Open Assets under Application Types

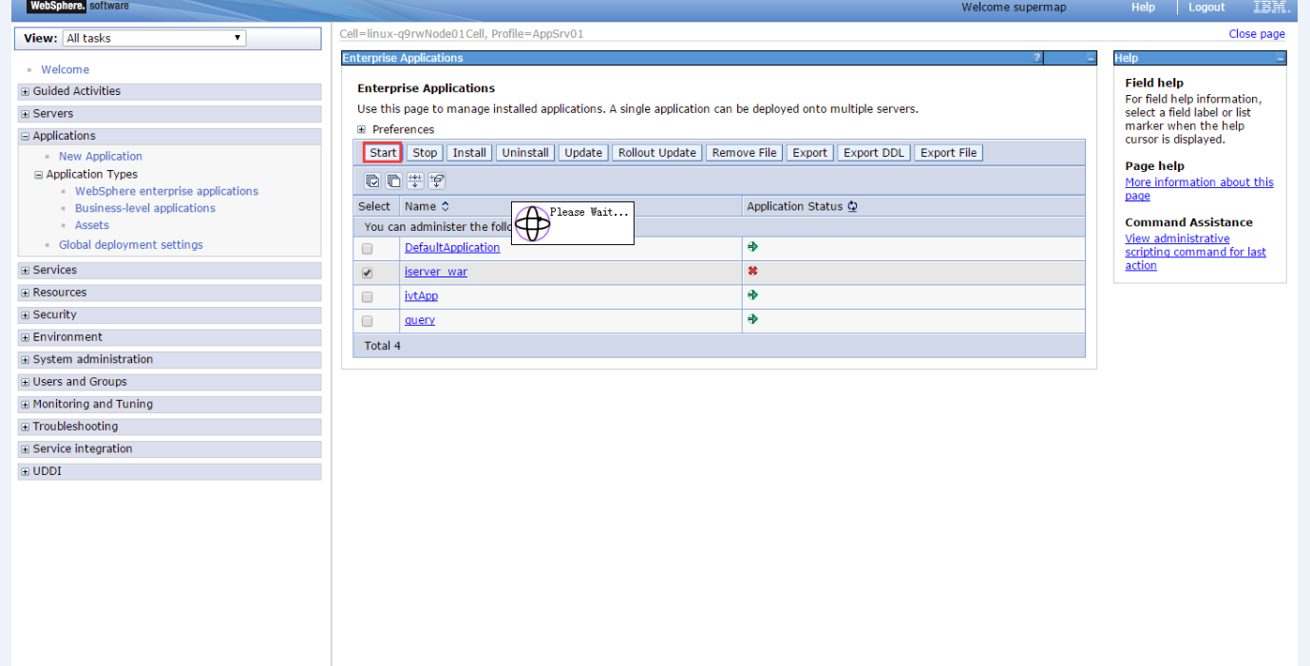click(x=92, y=225)
